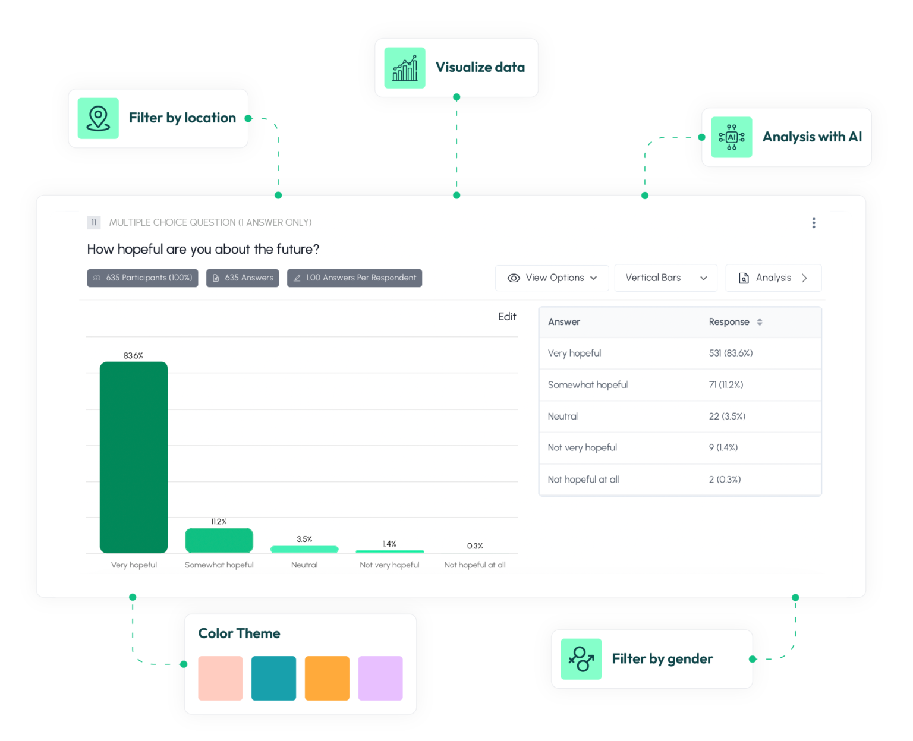Click the 71 (11.2%) response value

[726, 385]
